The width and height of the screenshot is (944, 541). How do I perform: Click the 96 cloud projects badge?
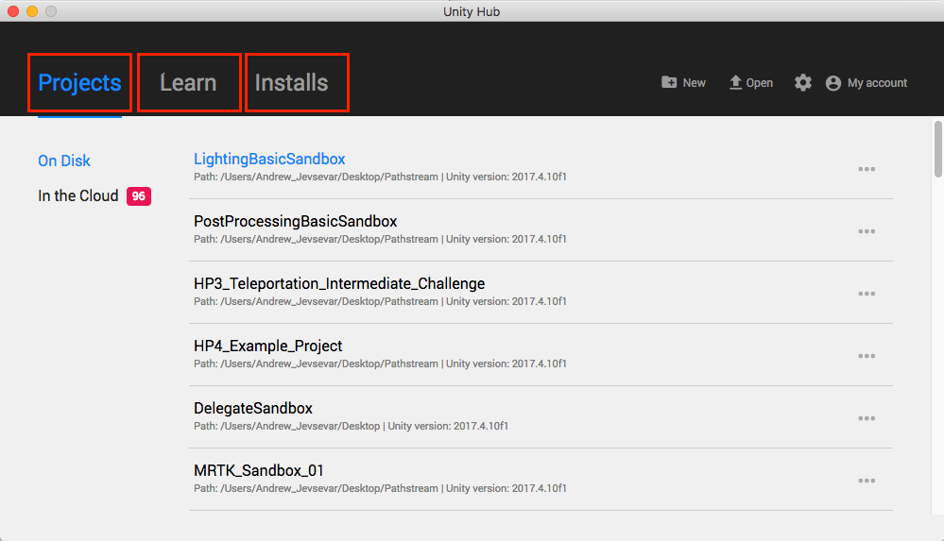(139, 196)
